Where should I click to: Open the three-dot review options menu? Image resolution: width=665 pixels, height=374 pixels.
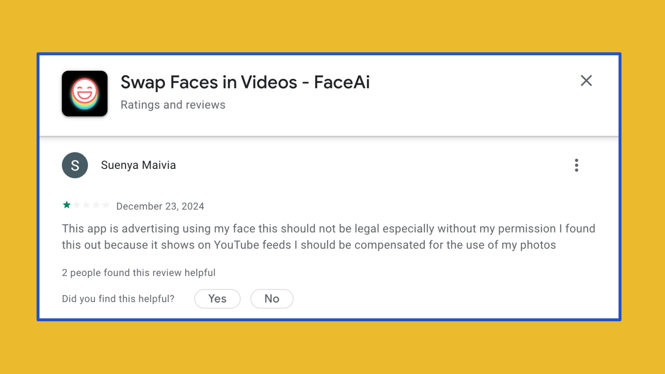576,165
